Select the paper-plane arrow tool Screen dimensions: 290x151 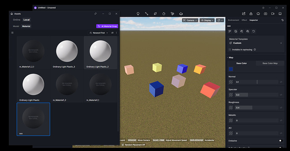click(x=172, y=14)
